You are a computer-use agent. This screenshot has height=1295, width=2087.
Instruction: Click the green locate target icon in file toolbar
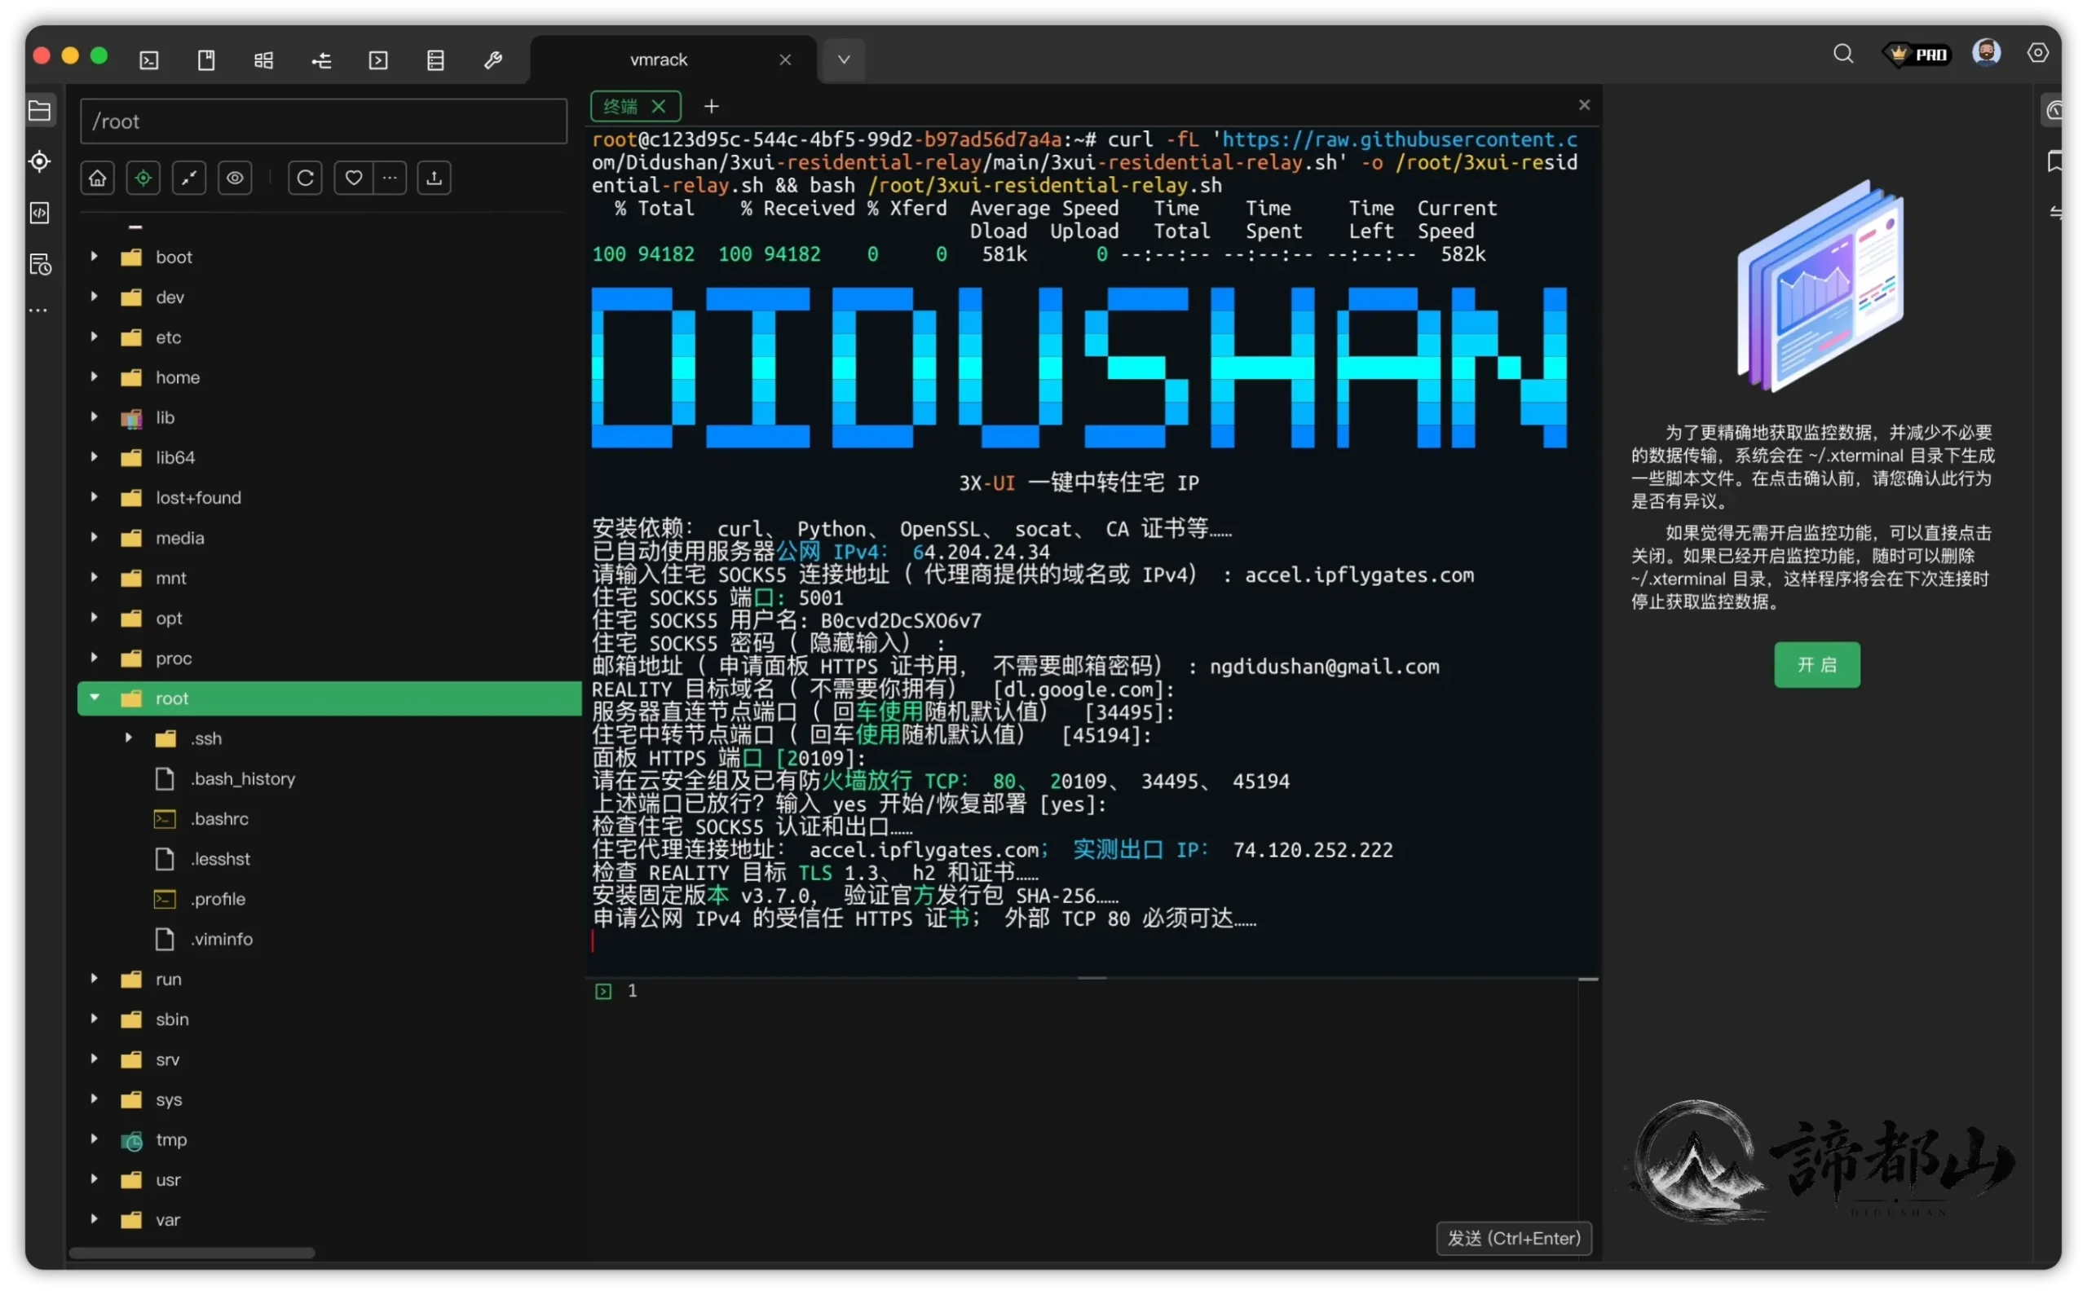144,178
